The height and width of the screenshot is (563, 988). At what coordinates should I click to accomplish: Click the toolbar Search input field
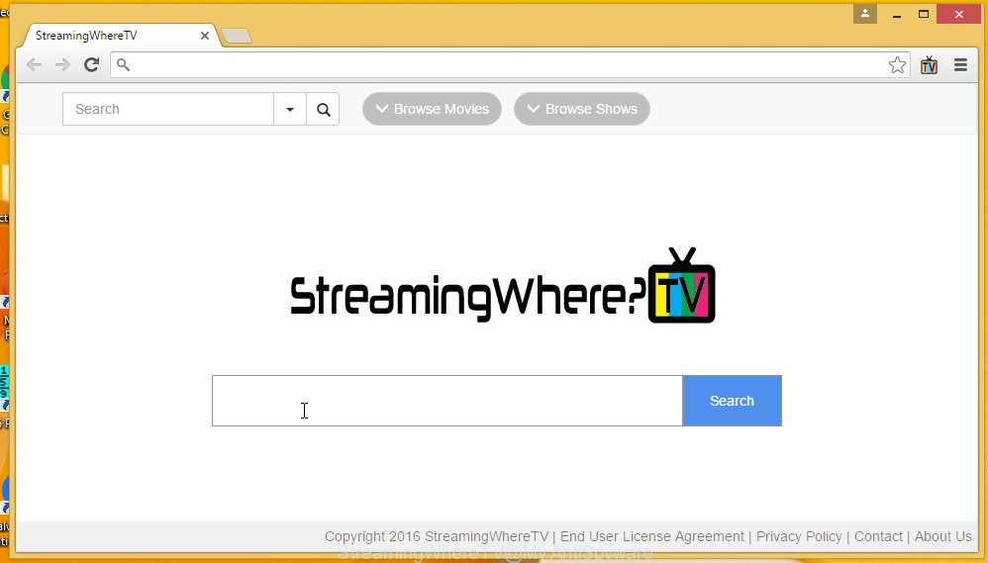pyautogui.click(x=168, y=109)
